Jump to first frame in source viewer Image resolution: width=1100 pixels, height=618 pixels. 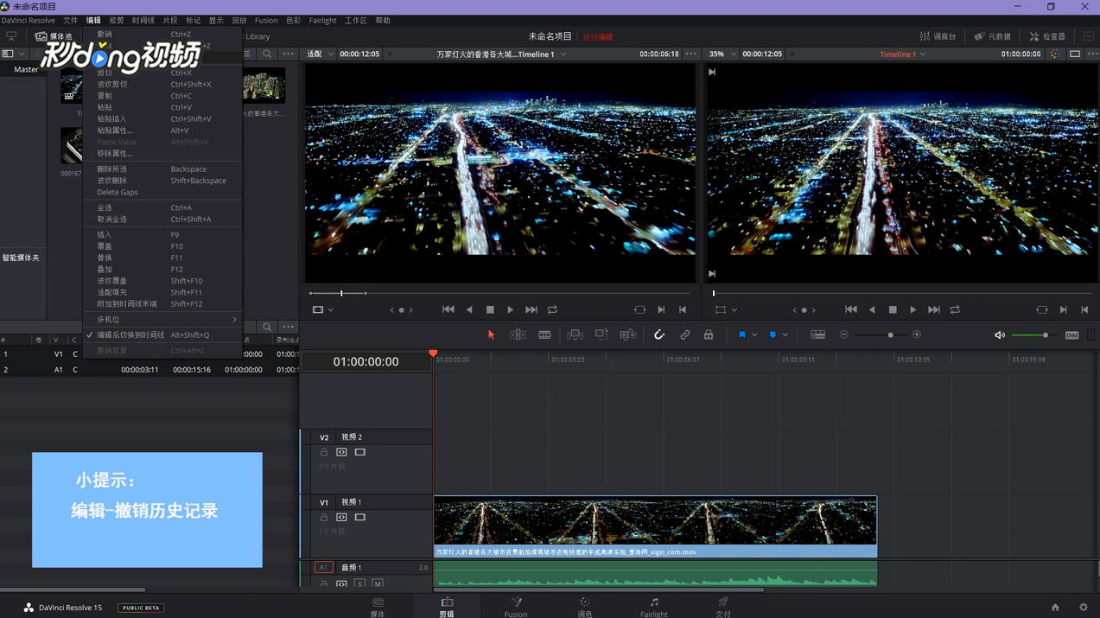point(448,309)
